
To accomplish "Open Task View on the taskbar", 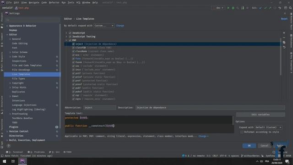I will [13, 161].
